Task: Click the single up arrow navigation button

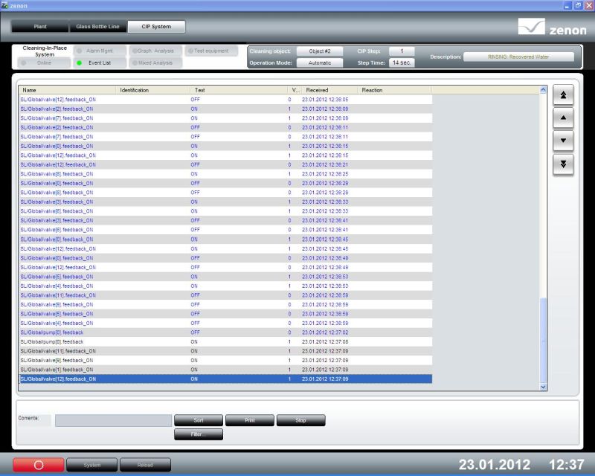Action: [x=563, y=117]
